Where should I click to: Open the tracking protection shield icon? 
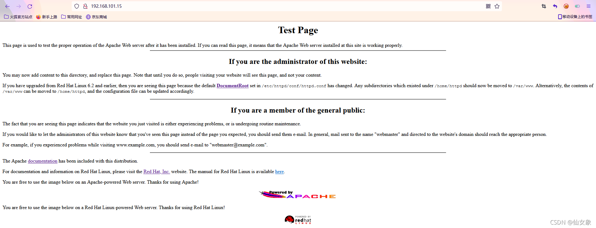[77, 6]
